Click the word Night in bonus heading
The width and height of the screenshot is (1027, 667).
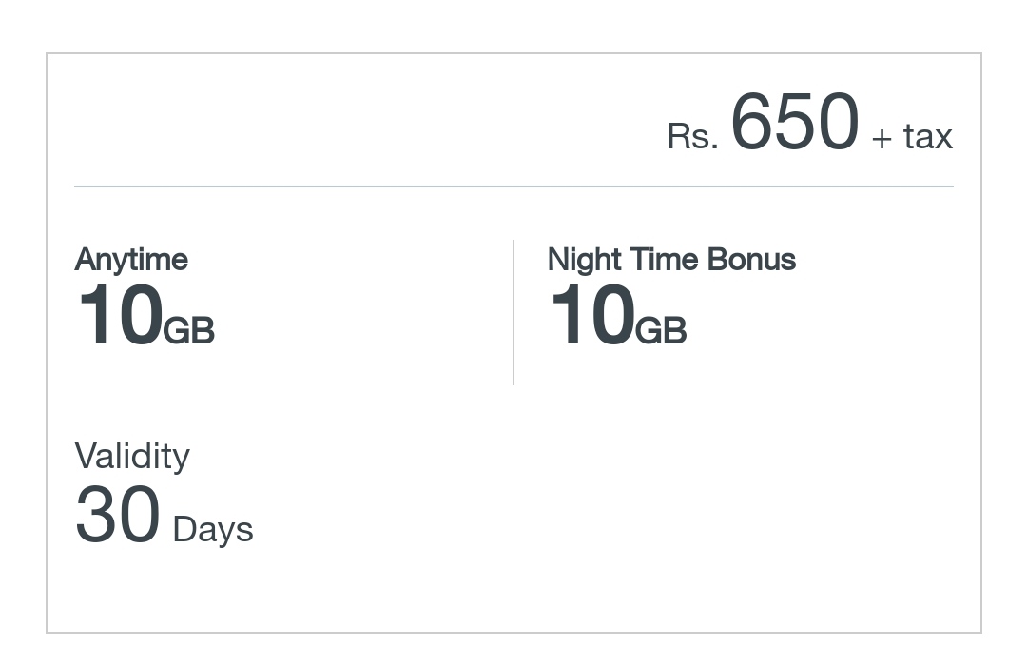click(x=584, y=260)
